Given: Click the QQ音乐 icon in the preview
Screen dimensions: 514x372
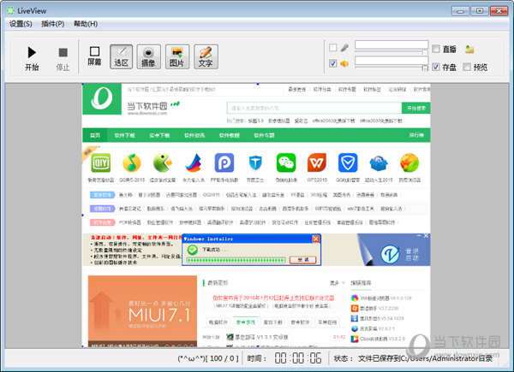Looking at the screenshot, I should pos(132,163).
